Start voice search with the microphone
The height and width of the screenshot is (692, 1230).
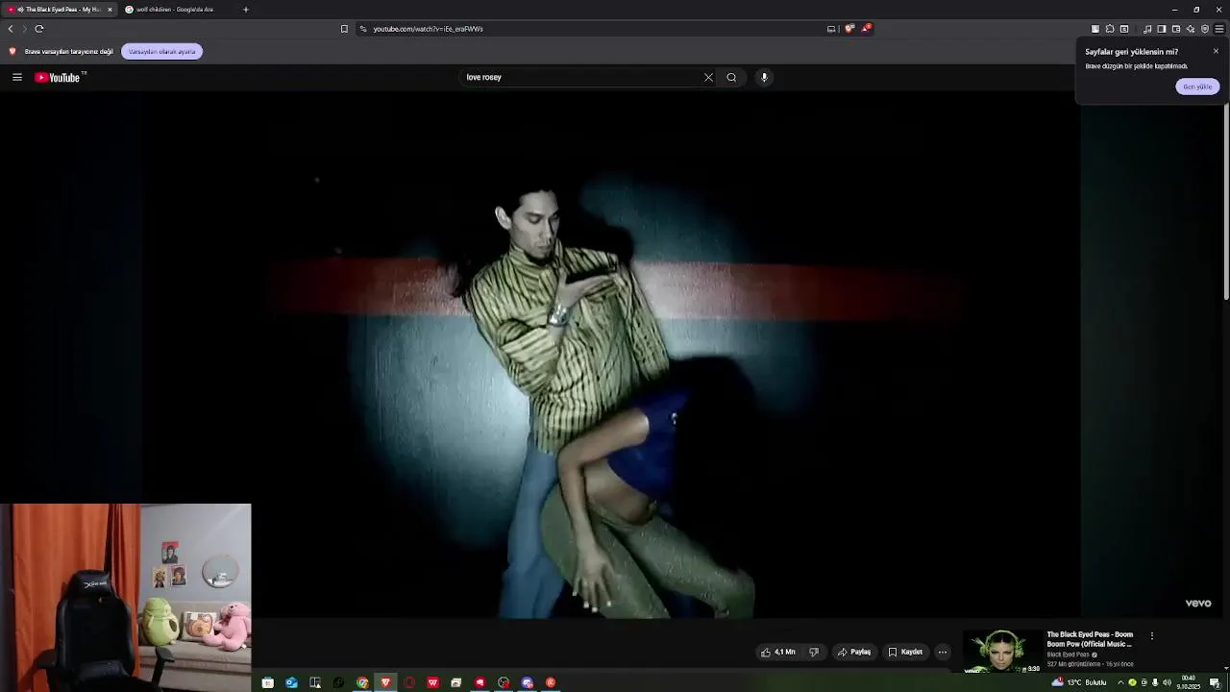(x=764, y=77)
